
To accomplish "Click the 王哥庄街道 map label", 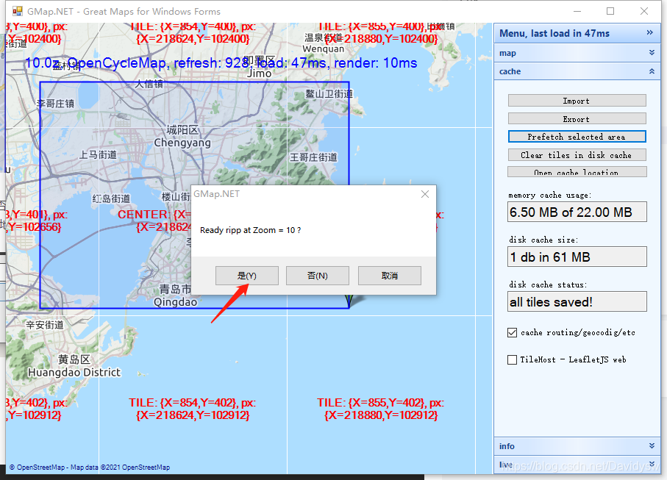I will point(313,157).
